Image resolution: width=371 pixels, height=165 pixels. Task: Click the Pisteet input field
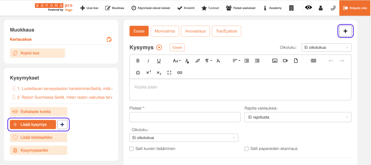pos(185,117)
